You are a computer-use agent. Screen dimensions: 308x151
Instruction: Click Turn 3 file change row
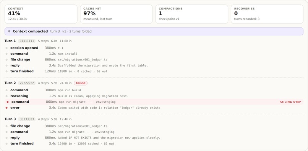pyautogui.click(x=154, y=126)
